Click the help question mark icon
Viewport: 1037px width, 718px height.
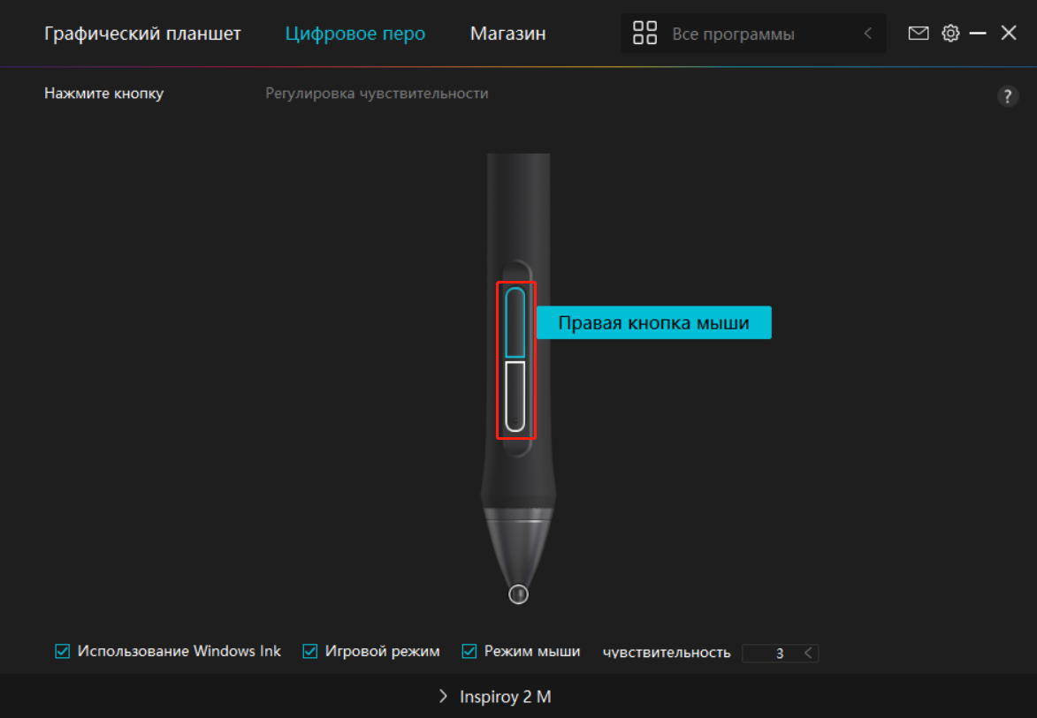tap(1007, 97)
